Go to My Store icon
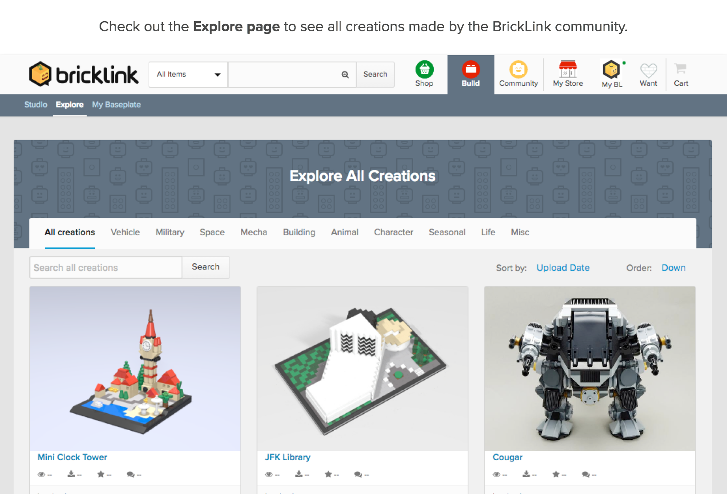This screenshot has height=494, width=727. (568, 69)
